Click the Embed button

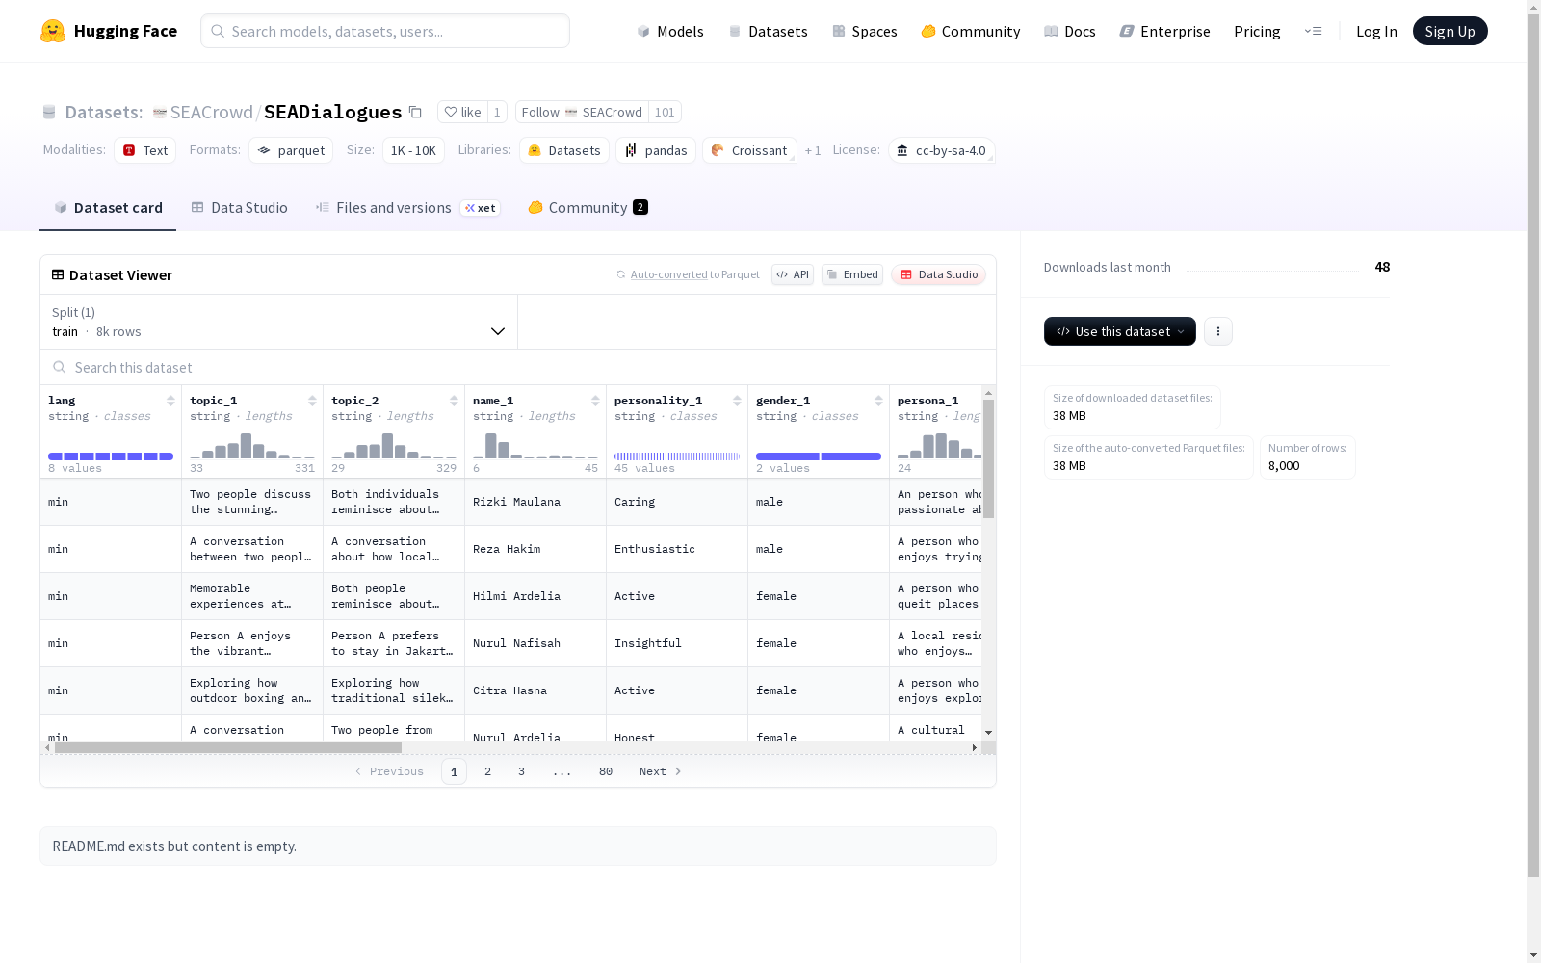coord(852,274)
